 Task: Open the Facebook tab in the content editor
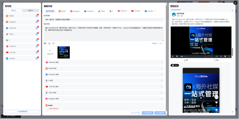click(x=89, y=11)
